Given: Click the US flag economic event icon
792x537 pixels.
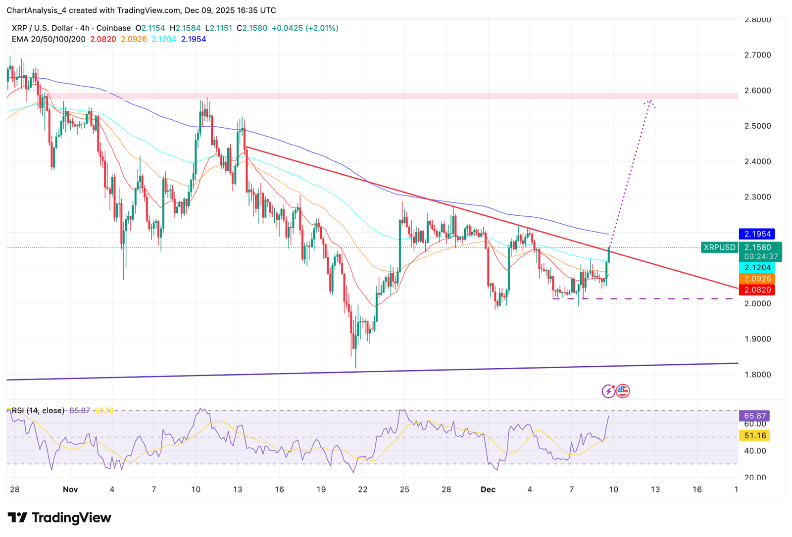Looking at the screenshot, I should click(x=623, y=391).
